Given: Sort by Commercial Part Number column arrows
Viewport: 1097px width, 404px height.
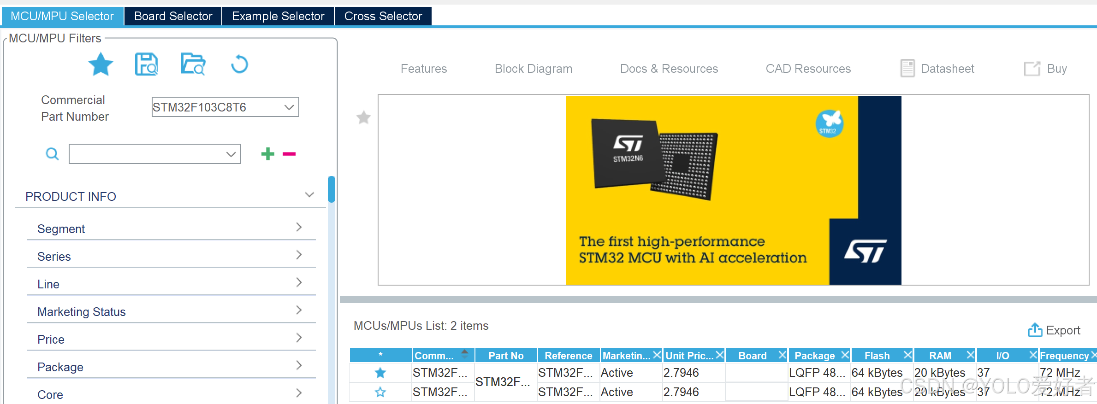Looking at the screenshot, I should [465, 354].
